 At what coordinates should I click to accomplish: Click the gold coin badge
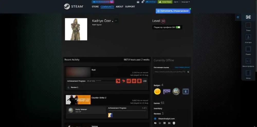(x=157, y=92)
